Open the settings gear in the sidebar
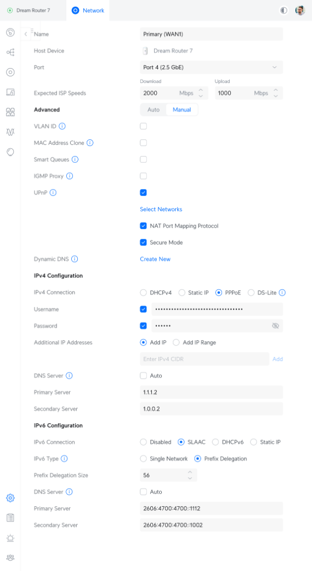Screen dimensions: 312x571 tap(10, 498)
